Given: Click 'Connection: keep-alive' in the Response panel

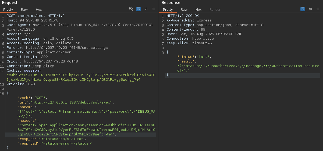Looking at the screenshot, I should (x=190, y=39).
